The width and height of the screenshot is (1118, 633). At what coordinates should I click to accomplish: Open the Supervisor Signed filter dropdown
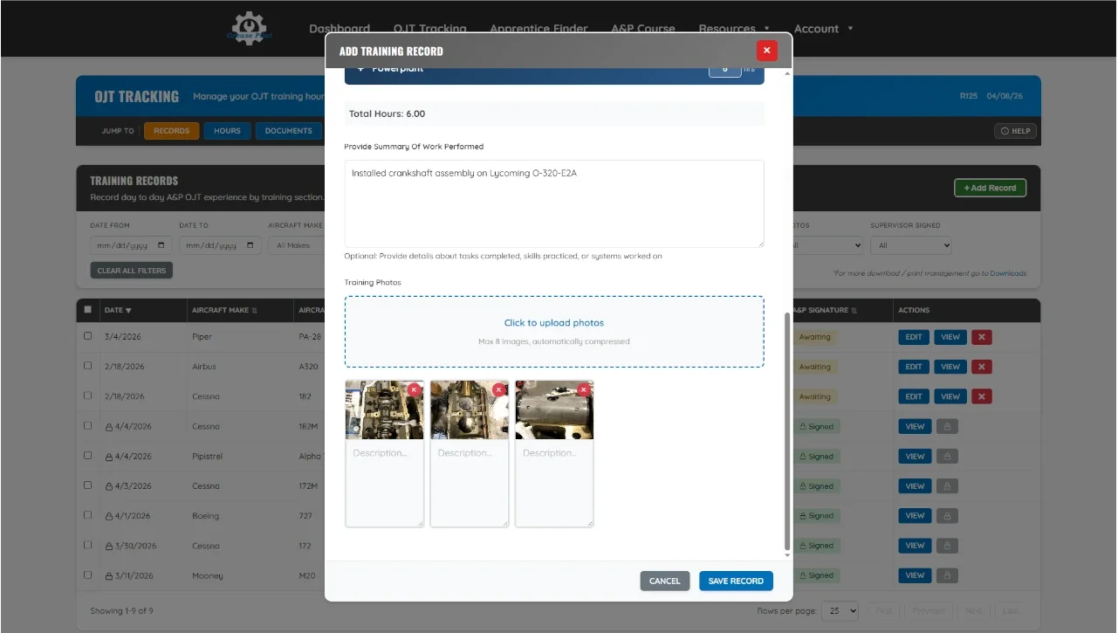[910, 245]
